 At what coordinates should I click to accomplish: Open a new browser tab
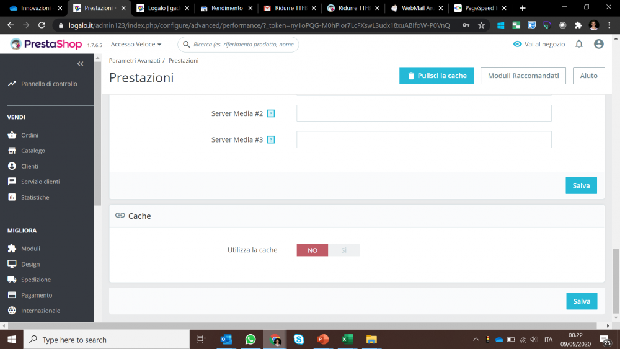pos(523,8)
